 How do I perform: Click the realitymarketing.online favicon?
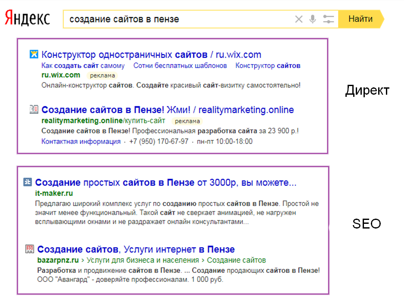click(x=34, y=109)
